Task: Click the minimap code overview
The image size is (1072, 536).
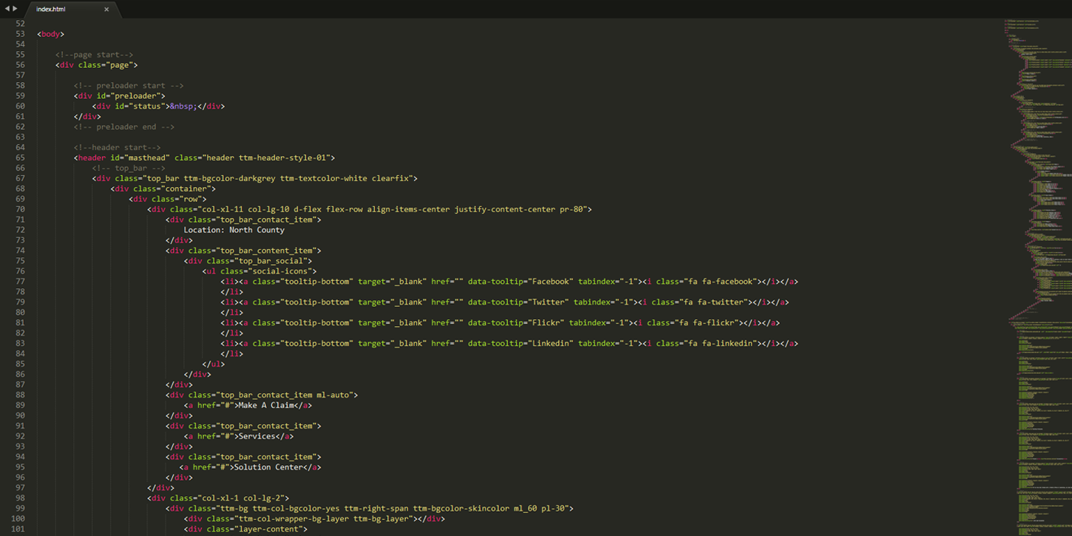Action: (x=1037, y=277)
